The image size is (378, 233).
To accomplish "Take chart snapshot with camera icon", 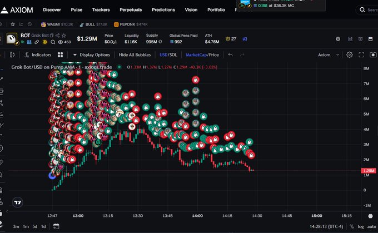I will point(373,54).
